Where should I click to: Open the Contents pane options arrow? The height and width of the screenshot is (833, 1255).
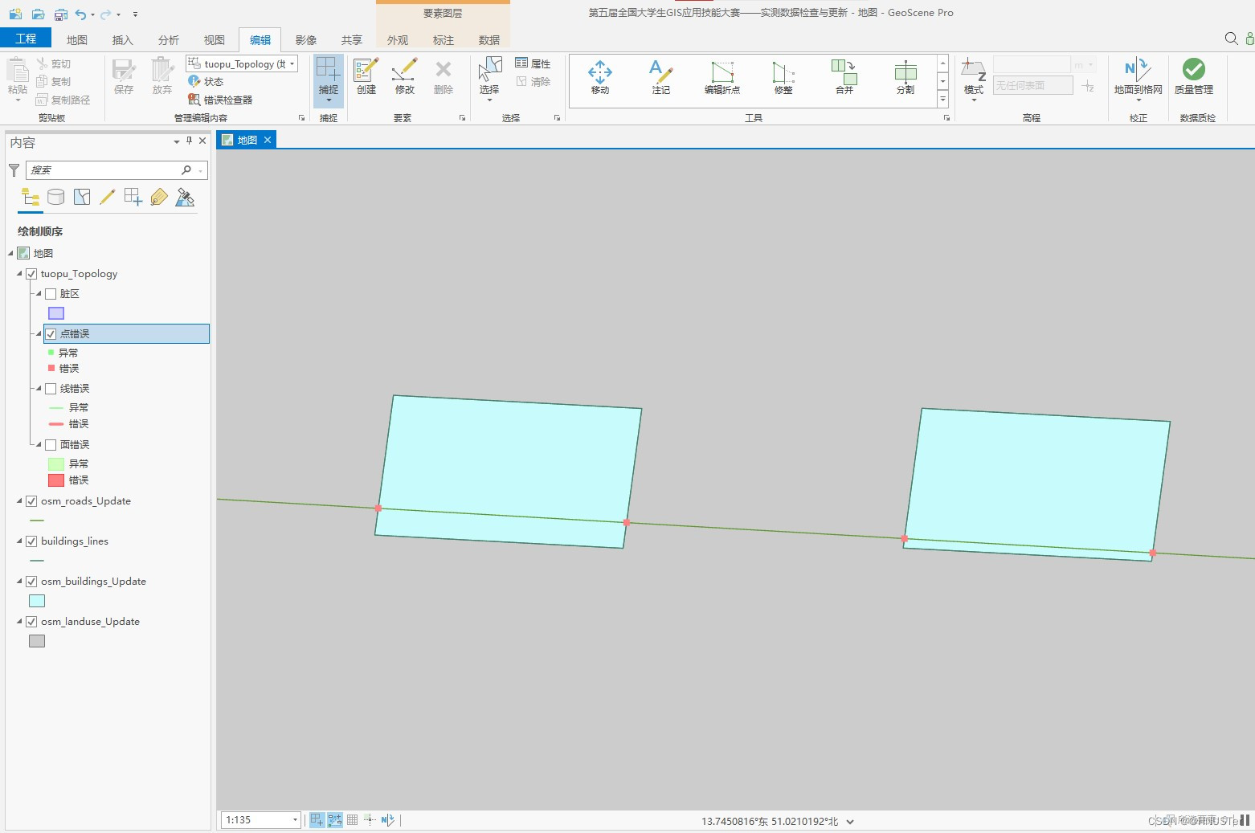pos(177,141)
